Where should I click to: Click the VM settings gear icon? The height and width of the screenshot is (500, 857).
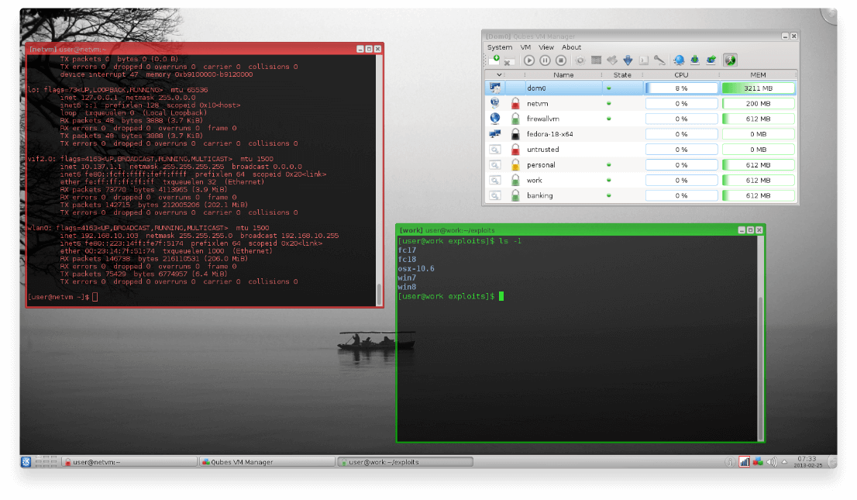tap(580, 60)
